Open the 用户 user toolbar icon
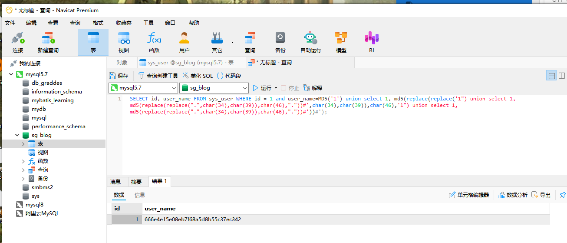Image resolution: width=567 pixels, height=243 pixels. (x=185, y=42)
